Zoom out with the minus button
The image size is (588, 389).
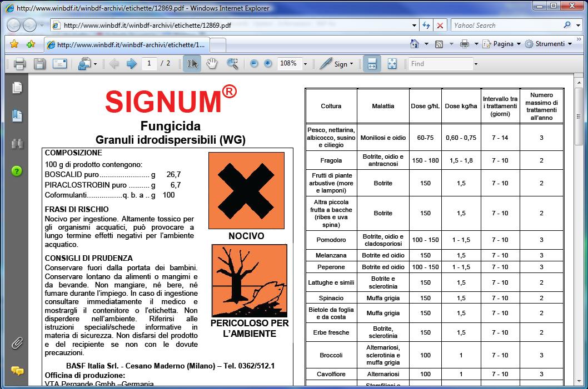(254, 64)
